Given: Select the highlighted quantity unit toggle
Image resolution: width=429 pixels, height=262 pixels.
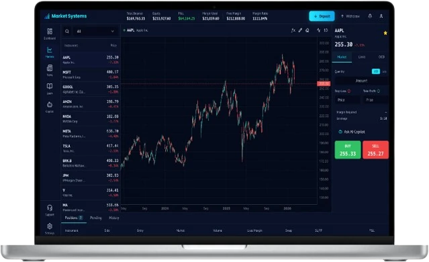Looking at the screenshot, I should [x=376, y=71].
